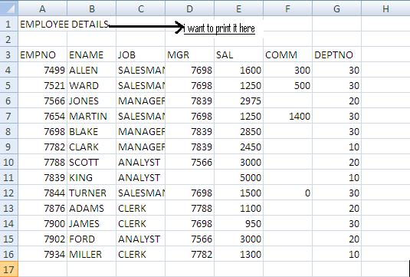410x277 pixels.
Task: Select row 10 header
Action: coord(9,162)
